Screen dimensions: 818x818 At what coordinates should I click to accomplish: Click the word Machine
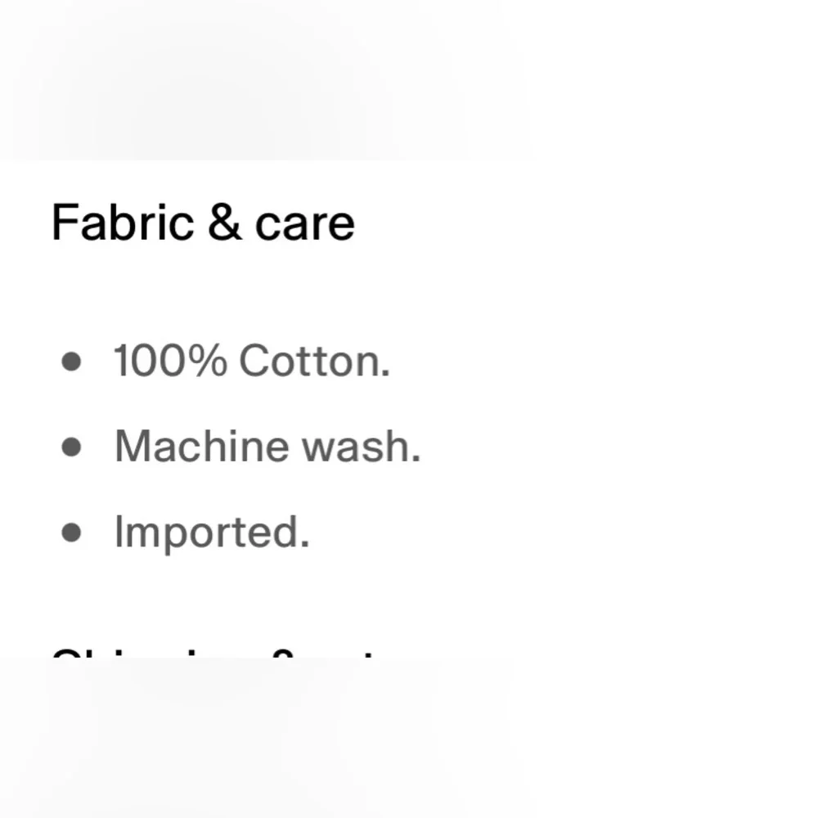[201, 446]
